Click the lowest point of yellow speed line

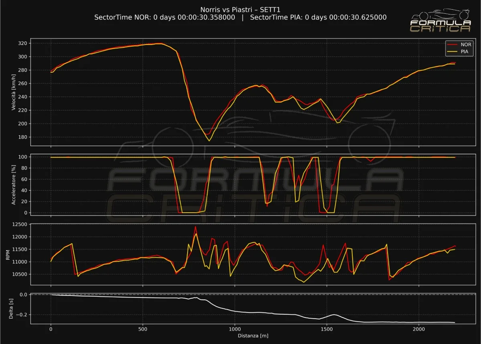(x=209, y=140)
